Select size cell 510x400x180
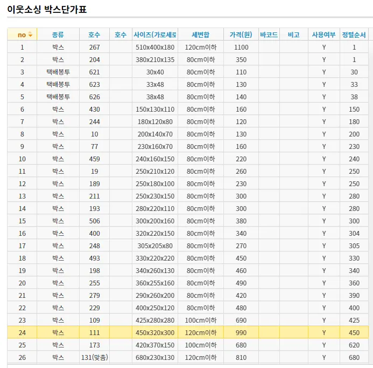 coord(155,47)
